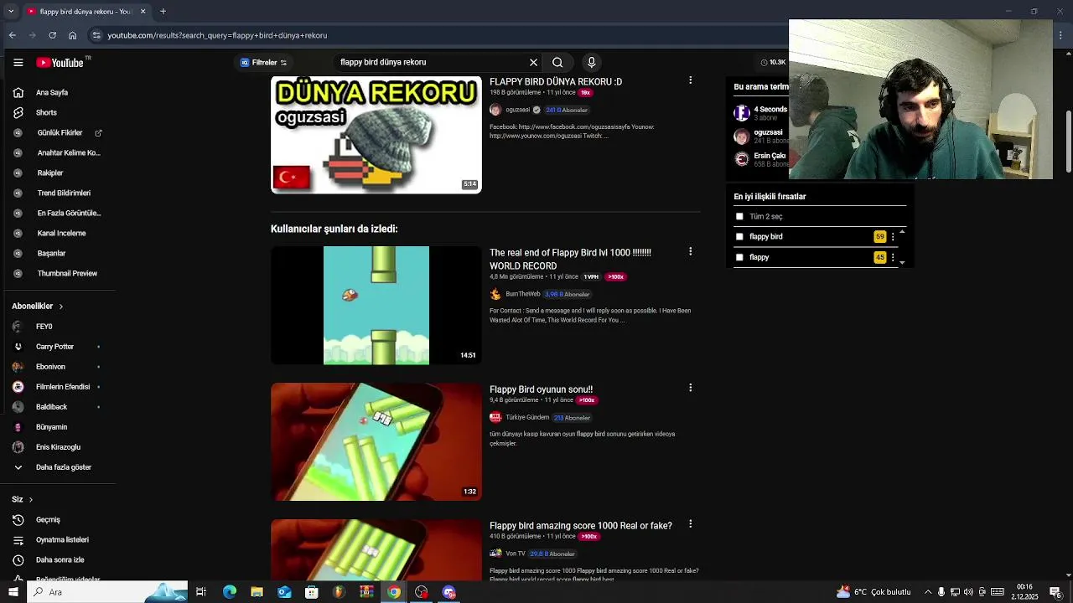Open the Ebonivon subscription
The height and width of the screenshot is (603, 1073).
[50, 366]
